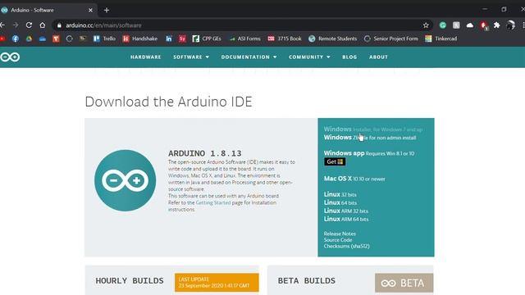Open the ABOUT page
Screen dimensions: 525x295
pos(378,57)
